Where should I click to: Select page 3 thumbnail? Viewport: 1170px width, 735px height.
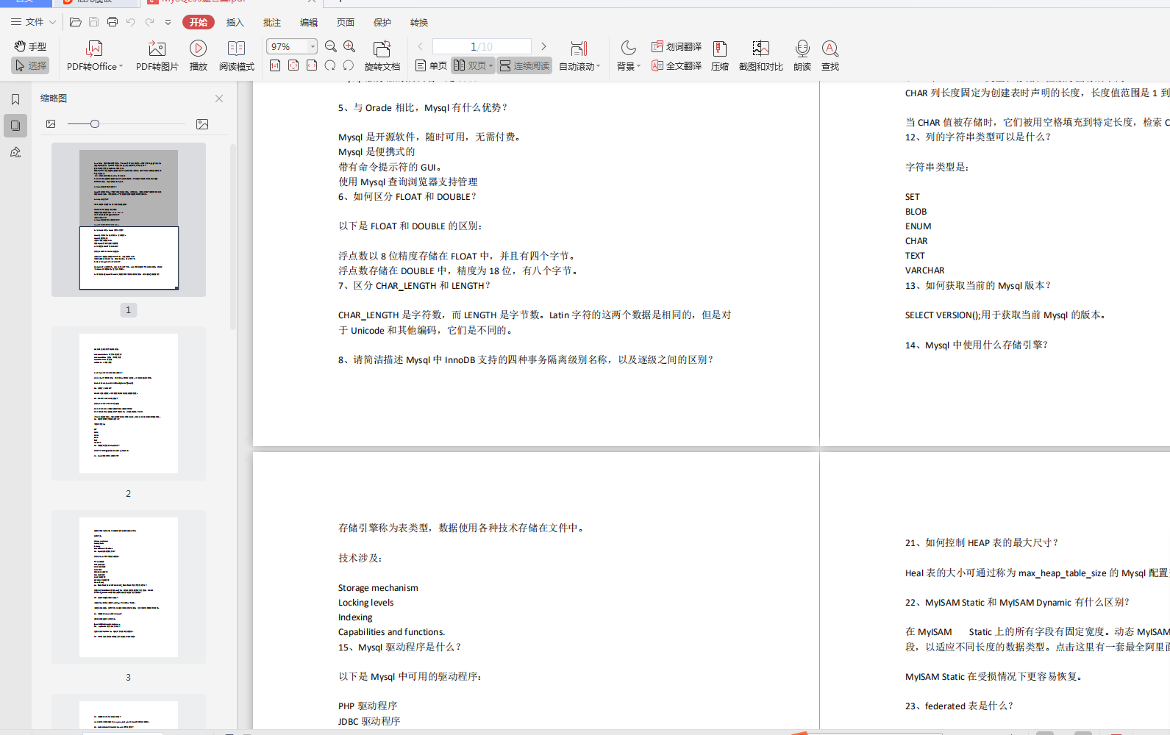[x=129, y=587]
